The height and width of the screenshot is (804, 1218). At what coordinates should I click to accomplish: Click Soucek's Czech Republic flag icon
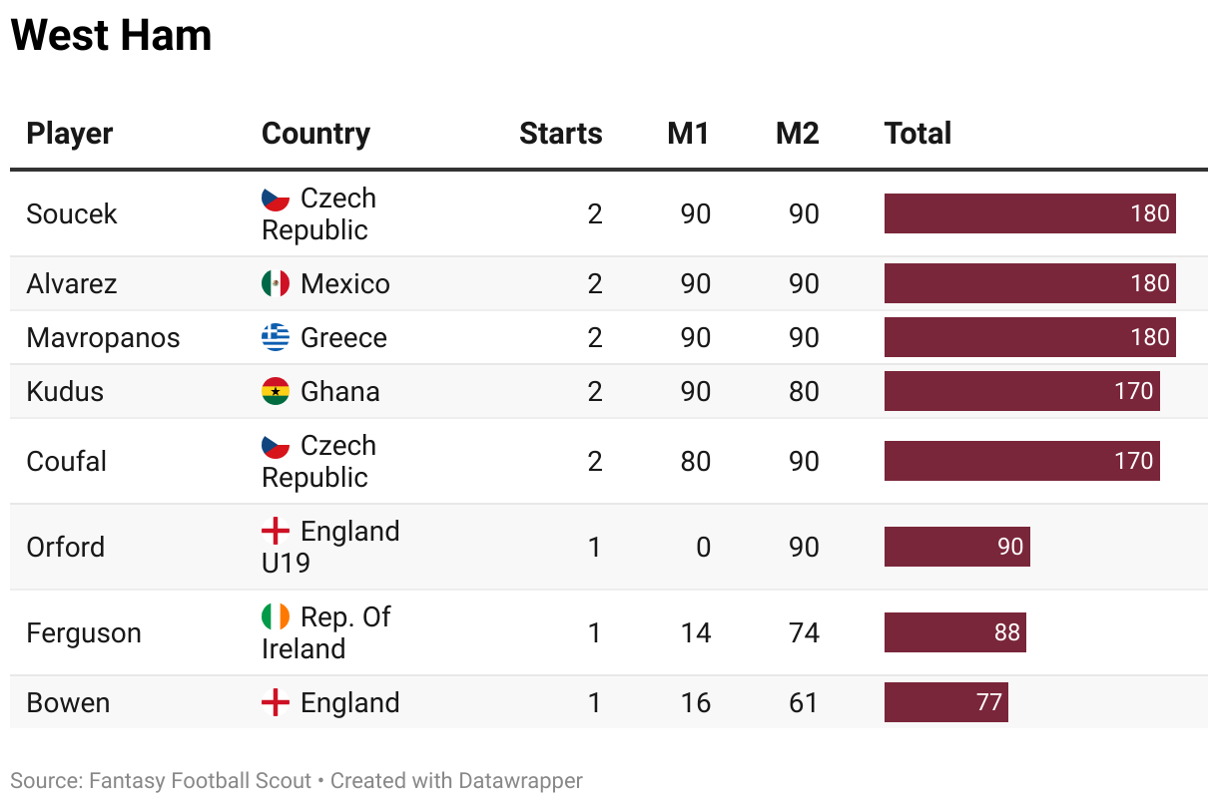tap(276, 199)
